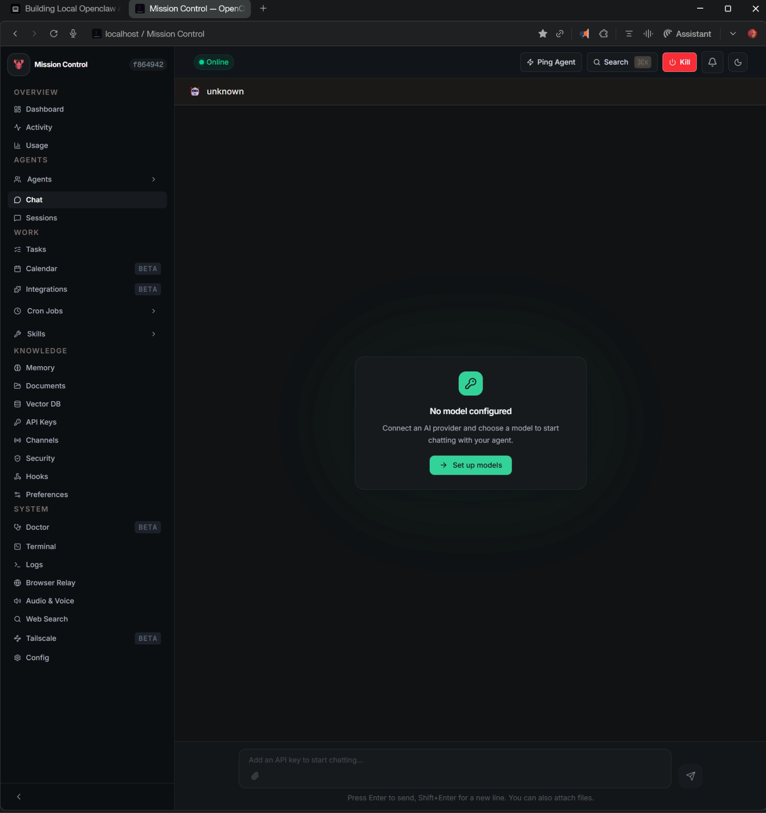Expand the Skills submenu chevron
This screenshot has width=766, height=813.
154,334
